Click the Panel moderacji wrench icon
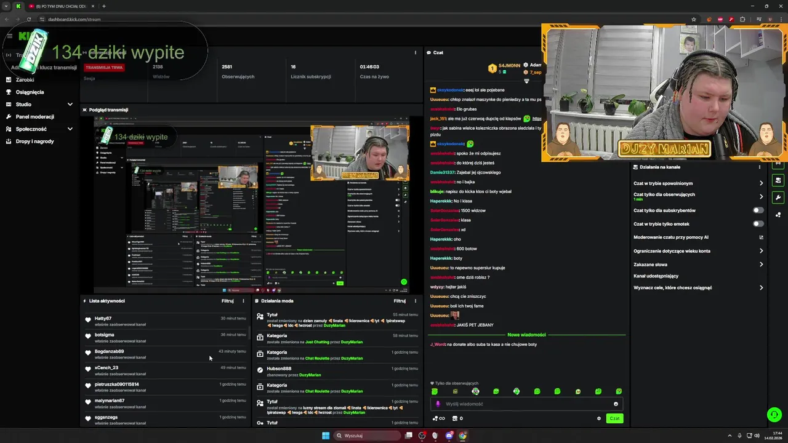This screenshot has height=443, width=788. tap(9, 116)
